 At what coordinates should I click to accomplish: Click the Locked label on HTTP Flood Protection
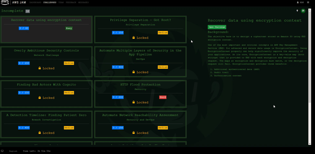pyautogui.click(x=142, y=102)
